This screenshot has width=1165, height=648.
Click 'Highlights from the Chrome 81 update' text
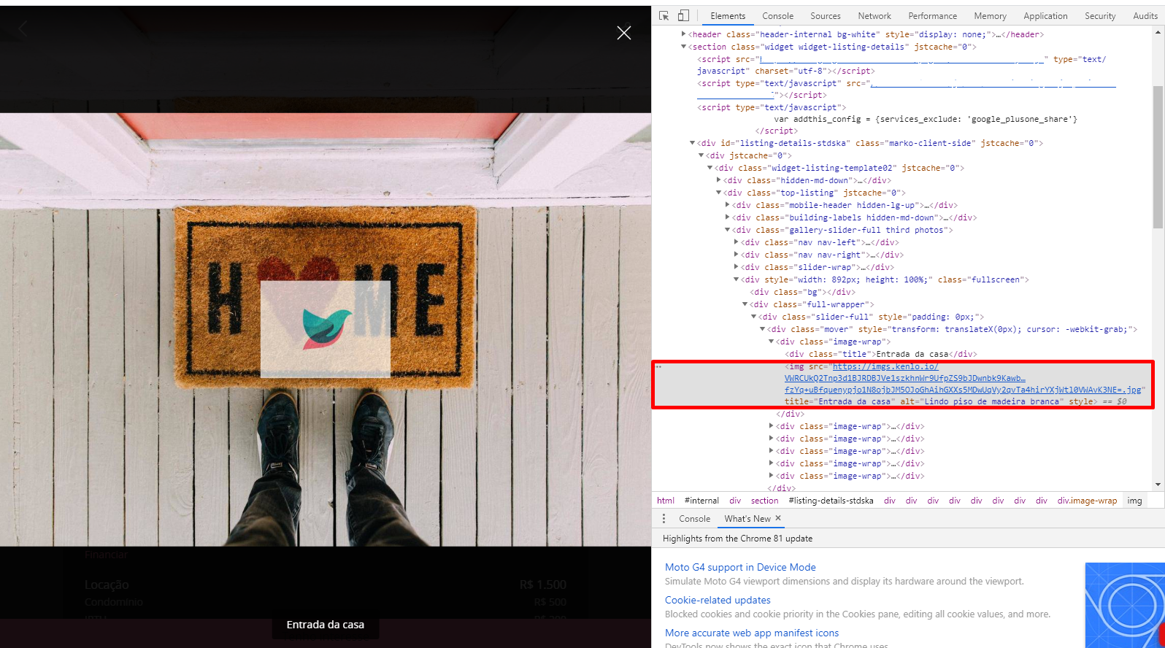(x=737, y=539)
